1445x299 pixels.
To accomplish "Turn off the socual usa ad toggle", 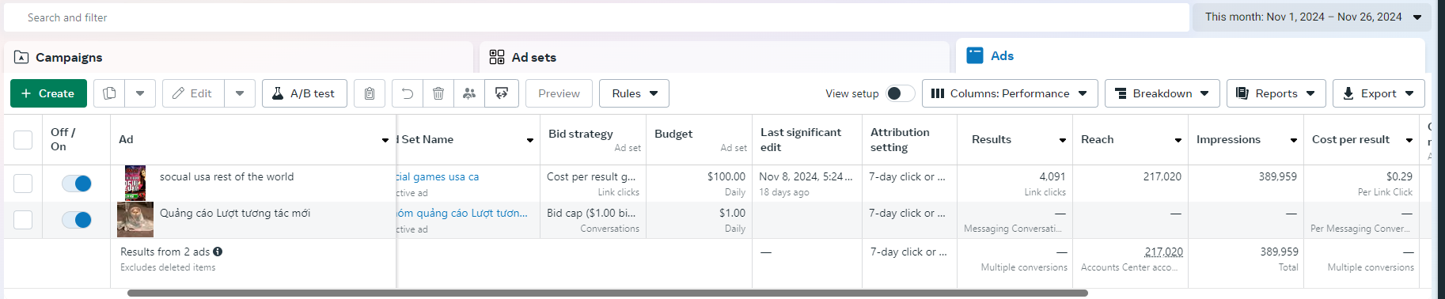I will click(77, 184).
